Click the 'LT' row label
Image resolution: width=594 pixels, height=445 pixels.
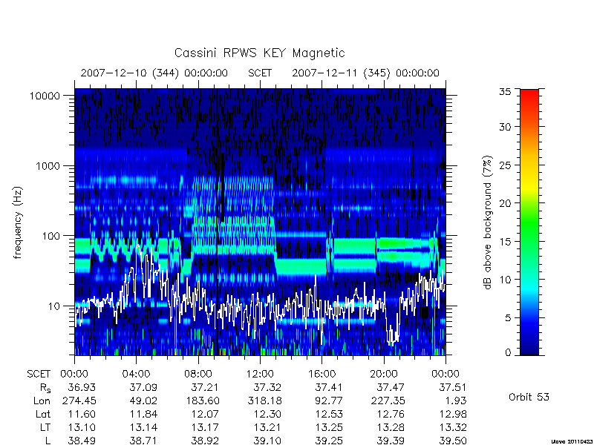(x=45, y=427)
